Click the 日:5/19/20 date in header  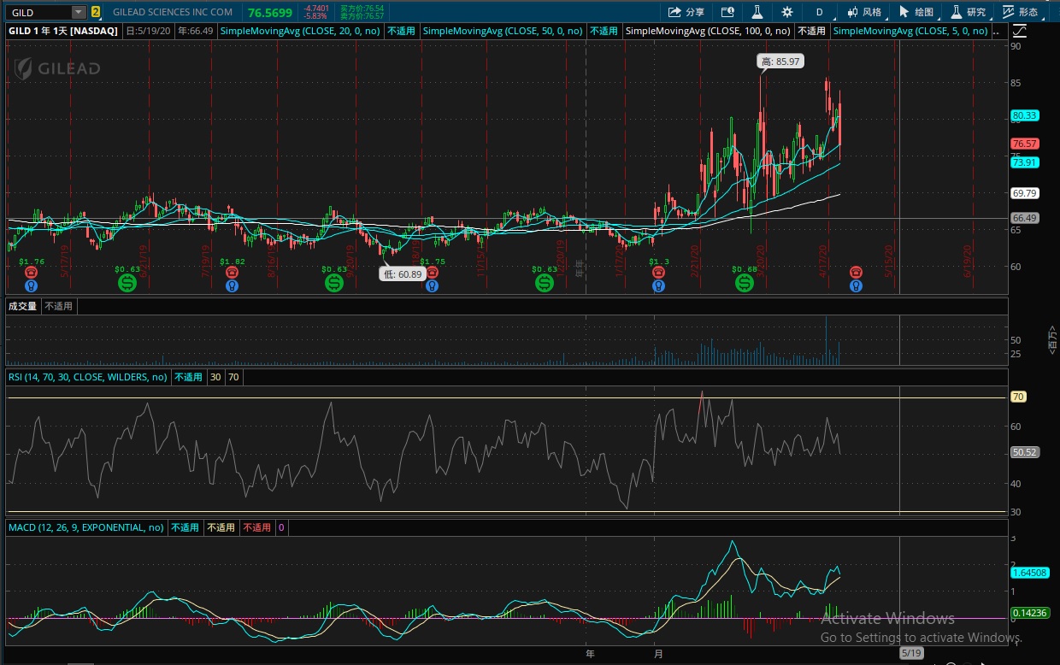pos(150,31)
